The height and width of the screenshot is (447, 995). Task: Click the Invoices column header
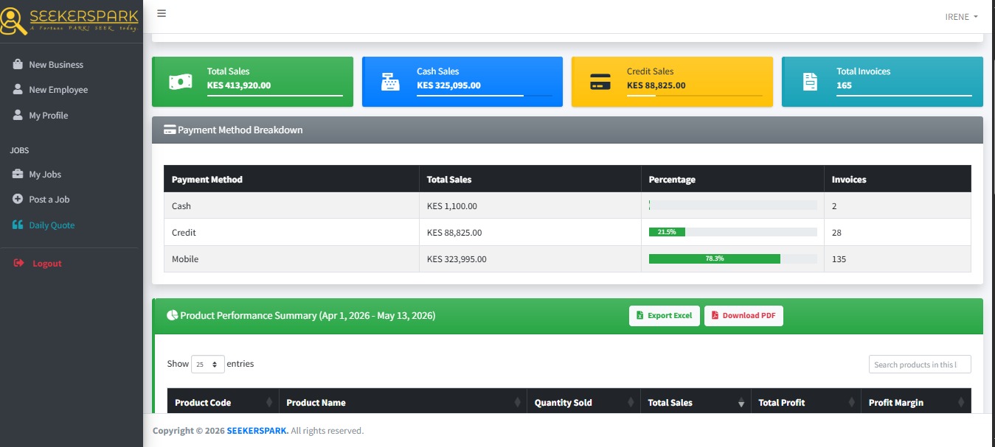click(x=898, y=179)
